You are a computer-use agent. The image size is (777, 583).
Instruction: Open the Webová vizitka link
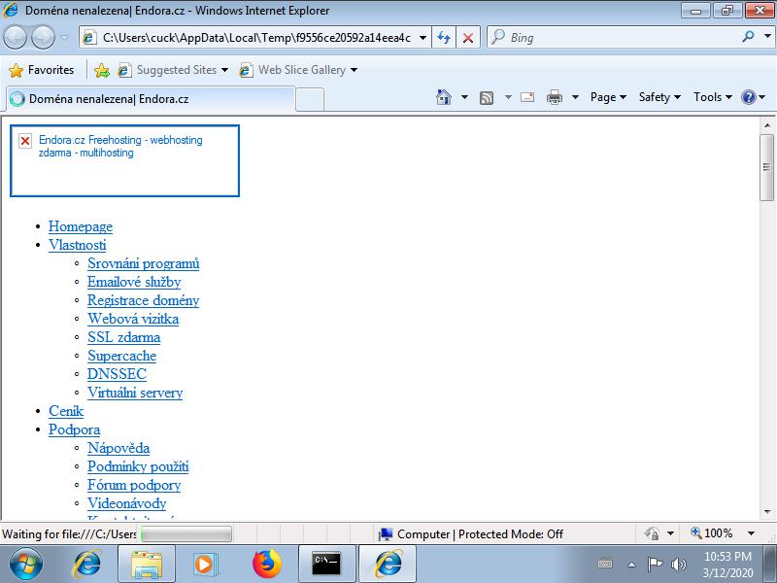(x=133, y=319)
